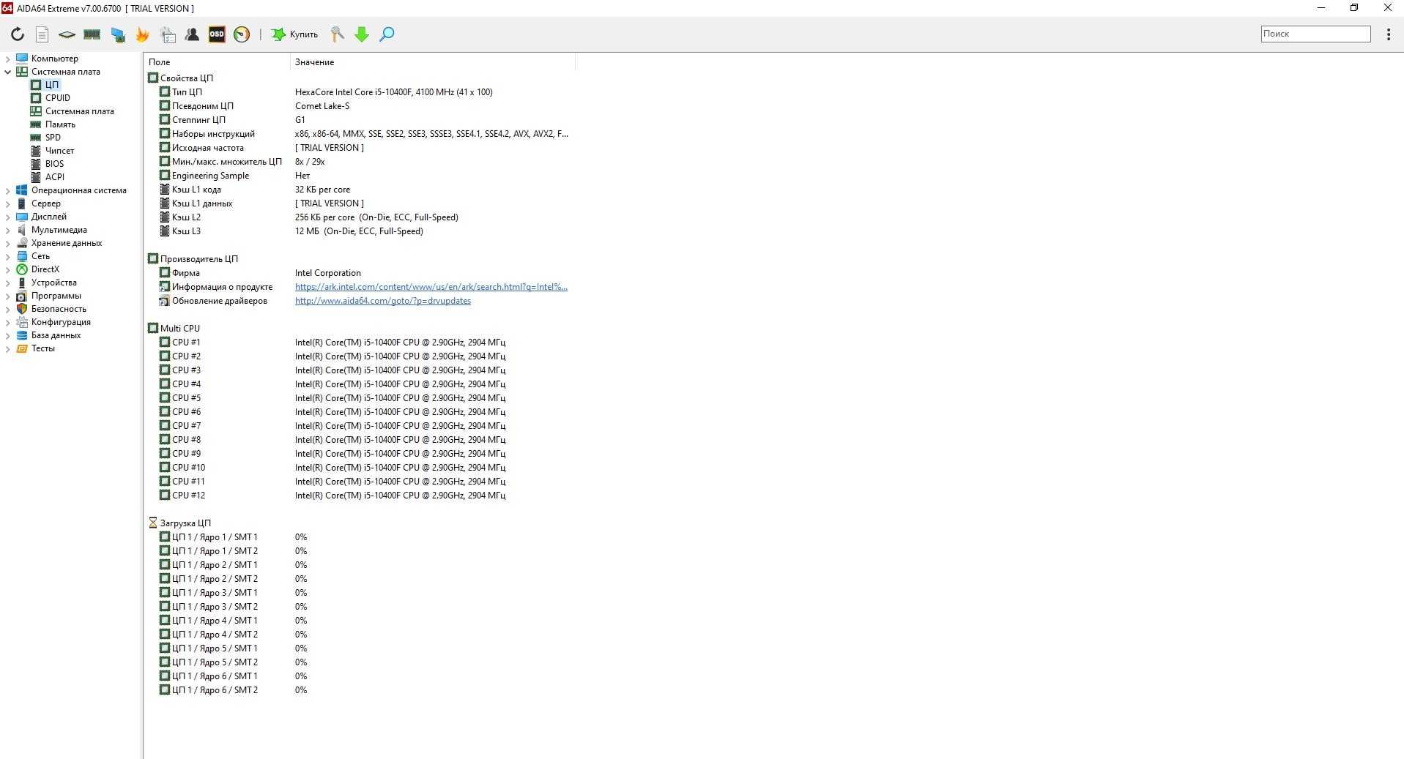Viewport: 1404px width, 759px height.
Task: Open the report wizard gear icon
Action: coord(168,34)
